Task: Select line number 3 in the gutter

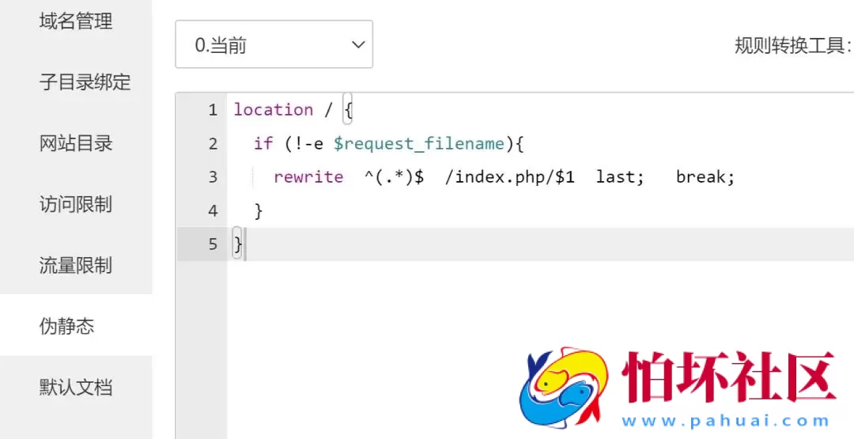Action: [212, 177]
